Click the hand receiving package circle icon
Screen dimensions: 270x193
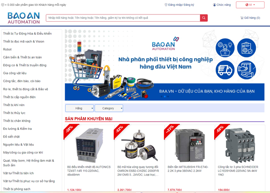click(247, 70)
